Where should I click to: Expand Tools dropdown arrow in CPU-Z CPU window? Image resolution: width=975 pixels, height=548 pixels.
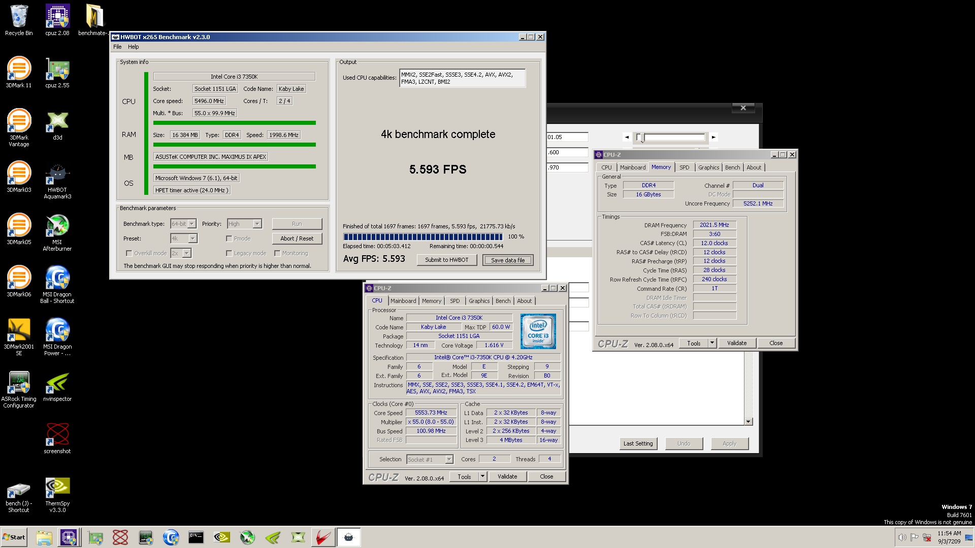pyautogui.click(x=482, y=476)
